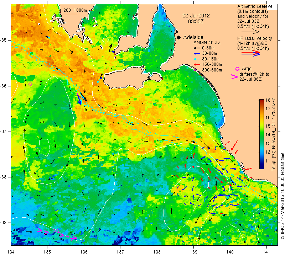Click the date text 22-Jul-2012
The height and width of the screenshot is (256, 285).
(196, 16)
